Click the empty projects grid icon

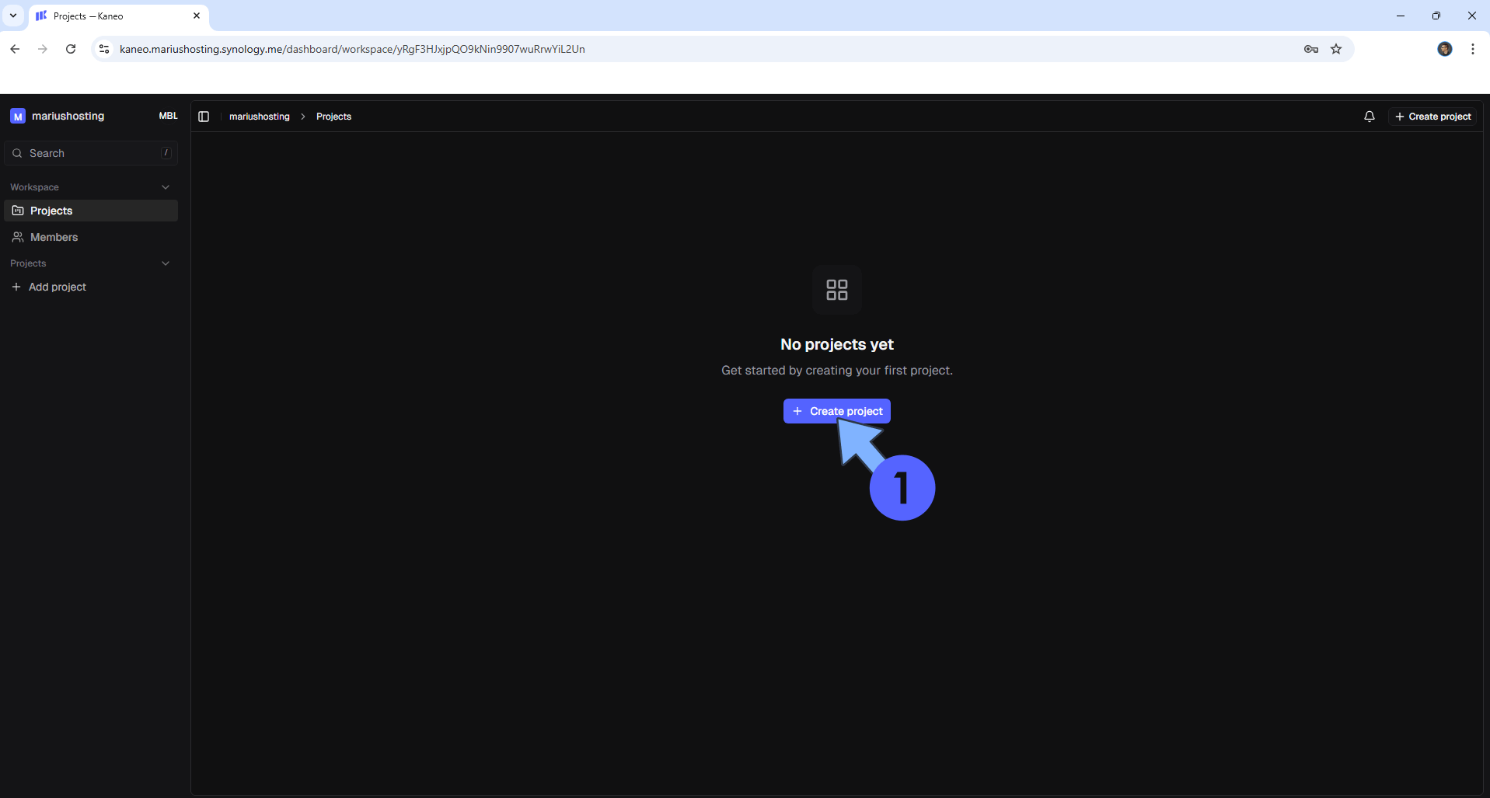pos(836,290)
